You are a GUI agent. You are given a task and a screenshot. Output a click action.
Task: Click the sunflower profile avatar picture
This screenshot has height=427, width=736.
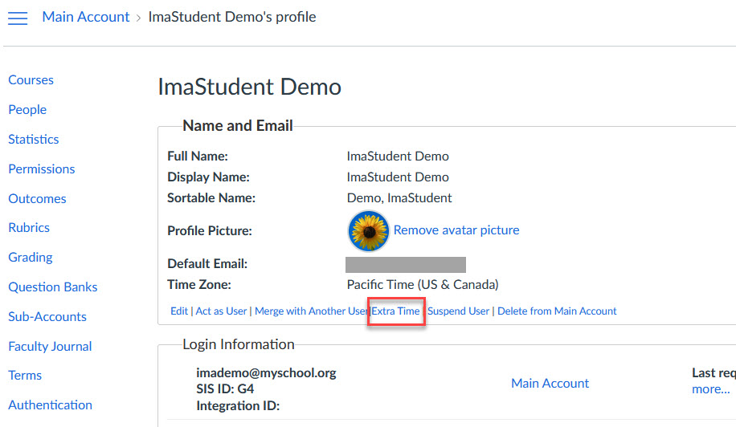(x=368, y=231)
